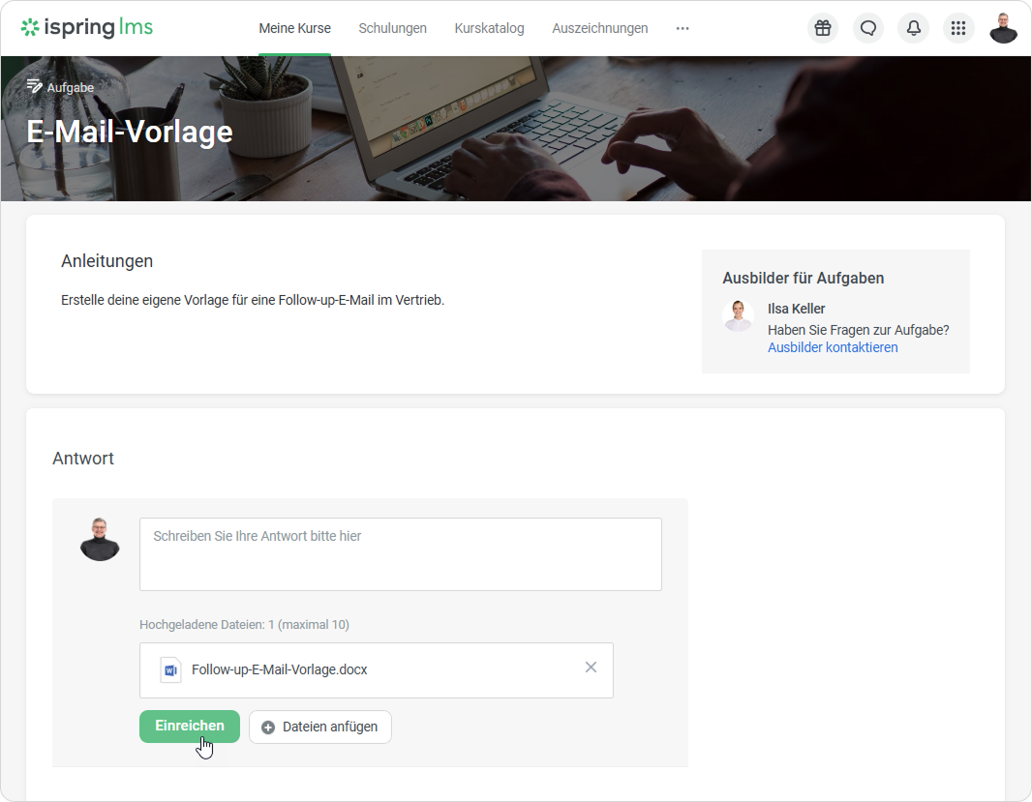1032x802 pixels.
Task: Select the Auszeichnungen tab
Action: point(599,28)
